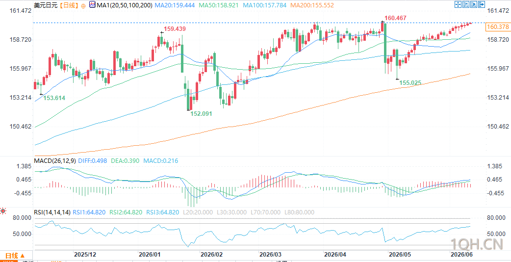
Task: Open the 日线 period dropdown at bottom-left
Action: 16,256
